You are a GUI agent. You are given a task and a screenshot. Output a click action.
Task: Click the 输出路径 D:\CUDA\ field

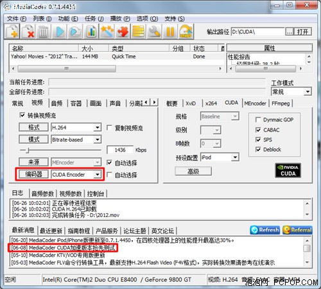point(258,32)
